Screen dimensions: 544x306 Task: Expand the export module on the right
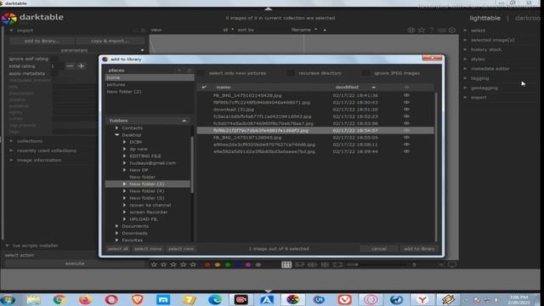479,98
